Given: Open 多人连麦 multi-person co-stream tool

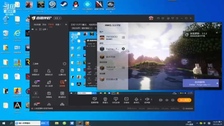Looking at the screenshot, I should pyautogui.click(x=49, y=83).
